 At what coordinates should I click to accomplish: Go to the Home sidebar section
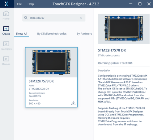[x=6, y=15]
